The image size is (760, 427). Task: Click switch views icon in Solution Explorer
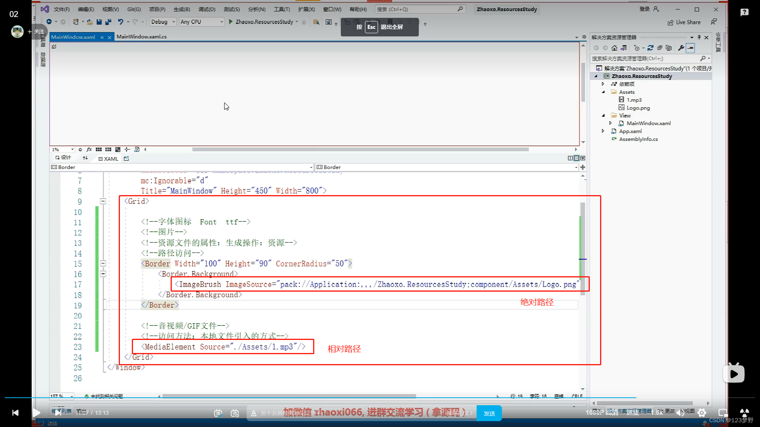[623, 48]
